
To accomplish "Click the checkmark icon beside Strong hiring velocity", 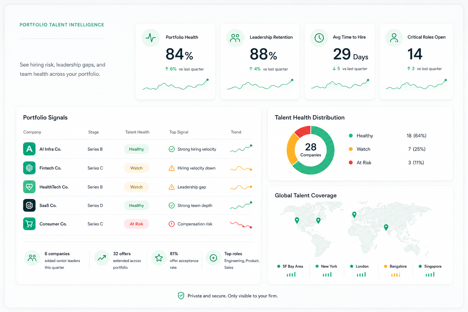I will click(x=172, y=149).
